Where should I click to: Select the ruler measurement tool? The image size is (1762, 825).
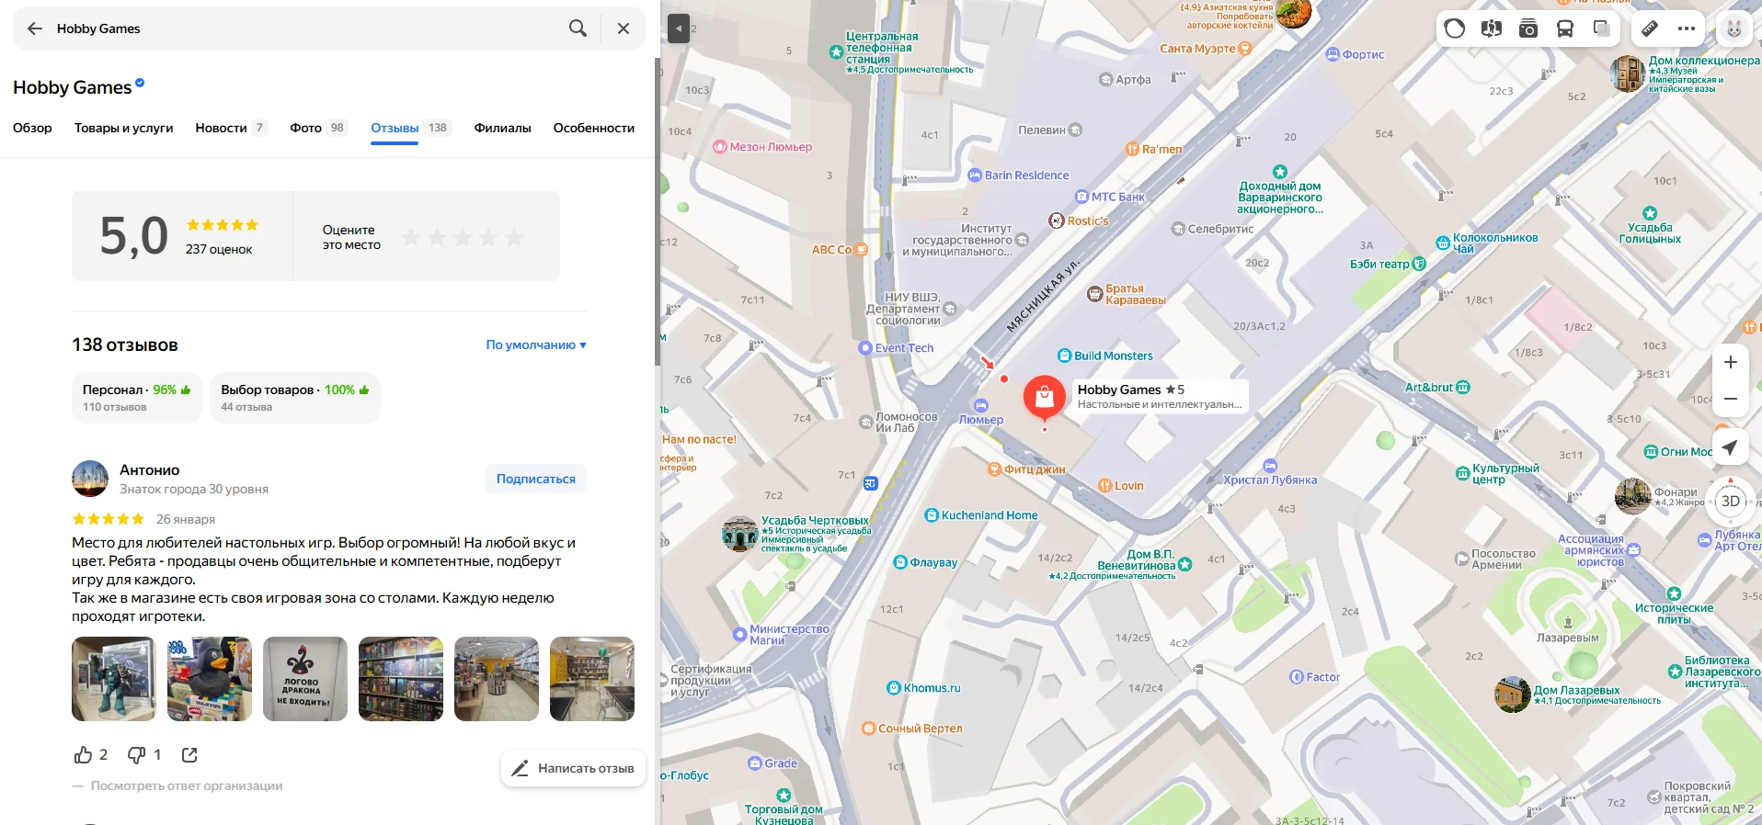(x=1650, y=28)
